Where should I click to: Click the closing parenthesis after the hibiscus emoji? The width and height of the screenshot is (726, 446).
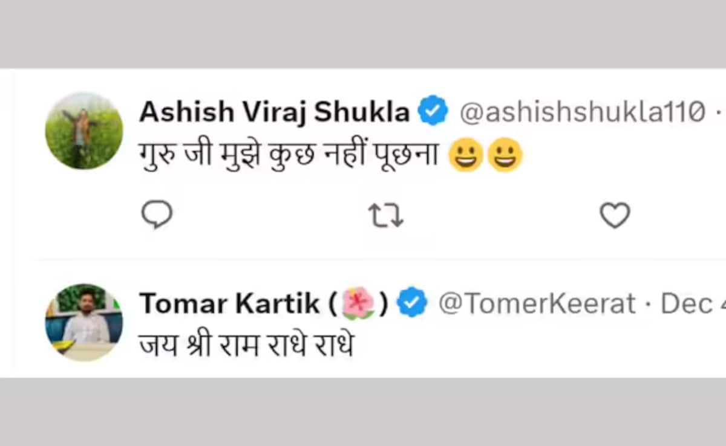pyautogui.click(x=384, y=303)
